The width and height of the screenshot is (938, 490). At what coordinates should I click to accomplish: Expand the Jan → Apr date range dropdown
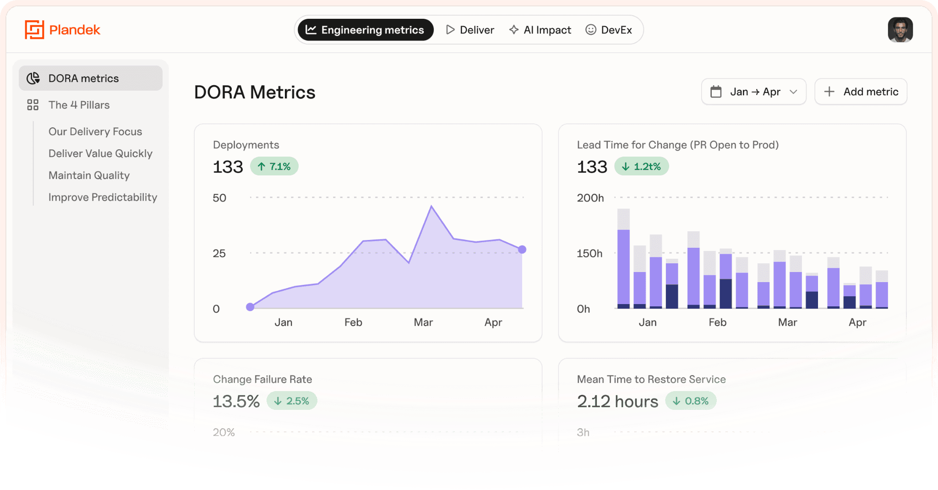(x=754, y=92)
